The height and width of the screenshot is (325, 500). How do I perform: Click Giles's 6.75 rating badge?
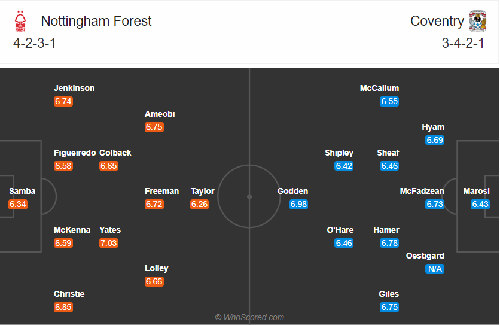(389, 307)
